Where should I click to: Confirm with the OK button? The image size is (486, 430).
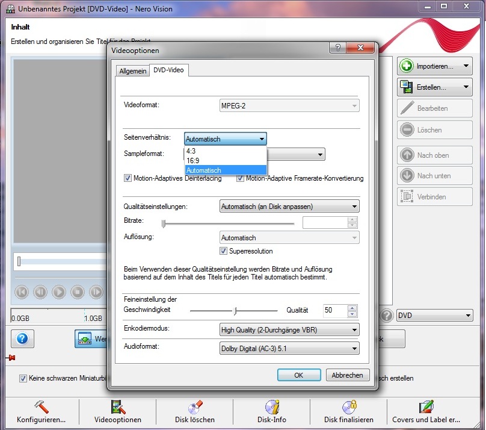point(299,375)
